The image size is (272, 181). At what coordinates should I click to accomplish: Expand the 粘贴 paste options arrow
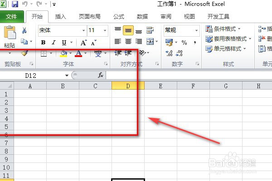tap(10, 53)
